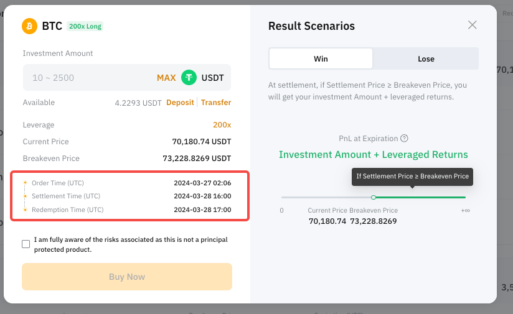
Task: Click the Settlement Time timeline dot
Action: pyautogui.click(x=25, y=196)
